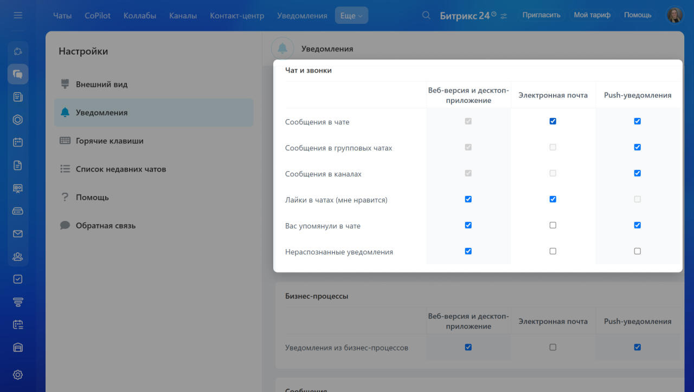Open the user profile avatar
The image size is (694, 392).
pyautogui.click(x=674, y=15)
